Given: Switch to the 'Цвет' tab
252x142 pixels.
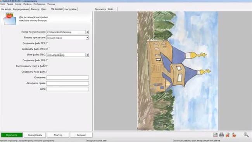Looking at the screenshot, I should click(43, 9).
